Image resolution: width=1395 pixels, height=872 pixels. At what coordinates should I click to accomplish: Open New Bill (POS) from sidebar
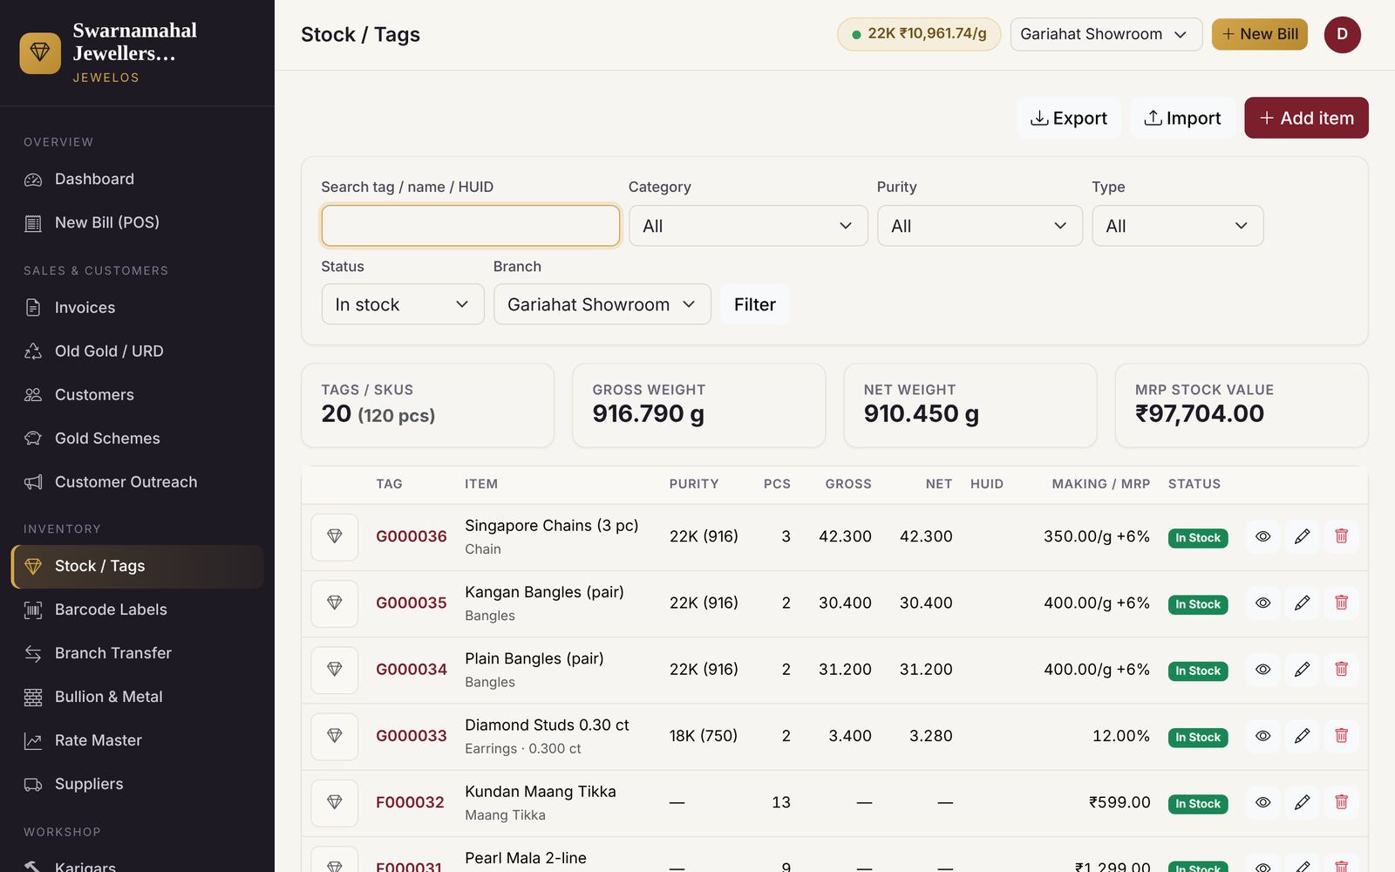tap(137, 222)
